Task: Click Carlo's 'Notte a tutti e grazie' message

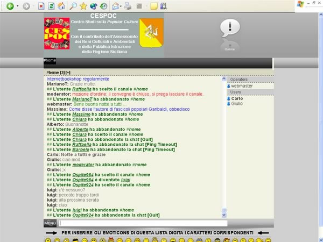Action: pos(83,154)
